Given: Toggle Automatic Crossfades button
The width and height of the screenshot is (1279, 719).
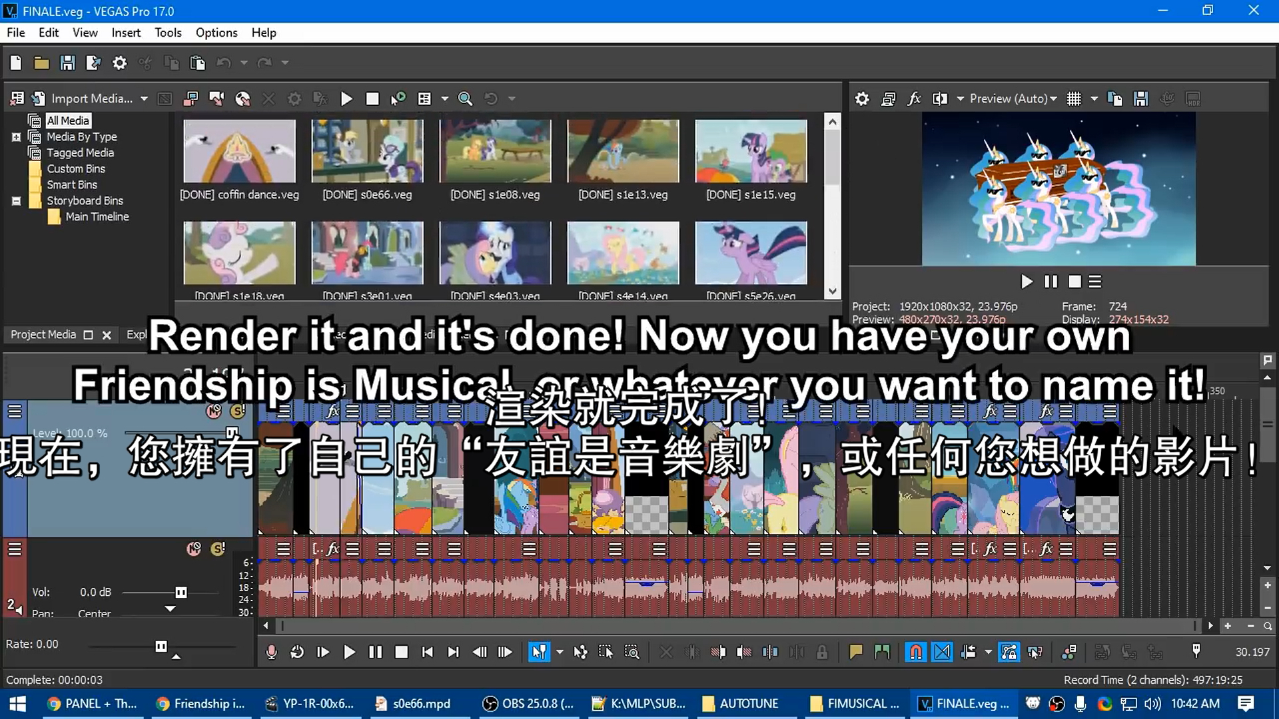Looking at the screenshot, I should pyautogui.click(x=942, y=652).
